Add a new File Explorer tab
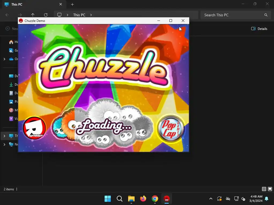Screen dimensions: 274x205 click(72, 4)
